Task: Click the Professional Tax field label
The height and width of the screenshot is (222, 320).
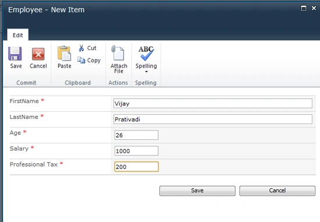Action: (34, 164)
